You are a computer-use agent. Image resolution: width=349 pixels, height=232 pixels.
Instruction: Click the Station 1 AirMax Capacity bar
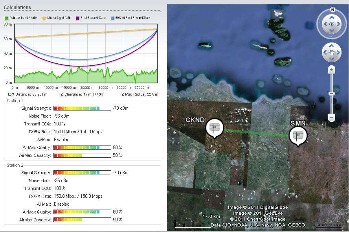(82, 155)
